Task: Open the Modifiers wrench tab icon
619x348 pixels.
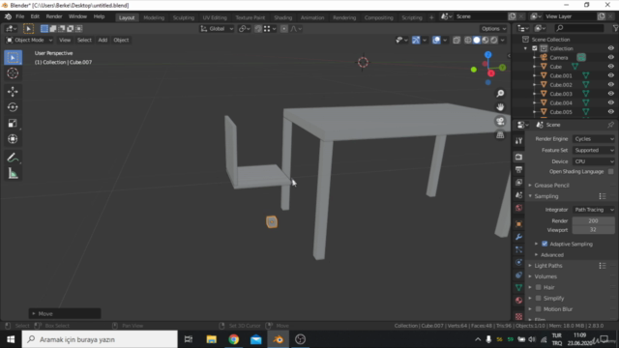Action: (518, 237)
